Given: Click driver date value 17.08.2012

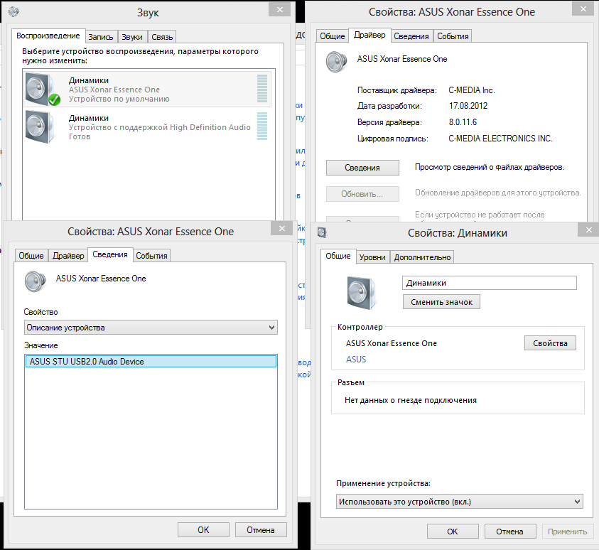Looking at the screenshot, I should pos(468,106).
